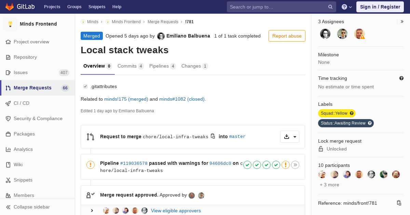Open the master branch link
Image resolution: width=410 pixels, height=215 pixels.
click(237, 137)
